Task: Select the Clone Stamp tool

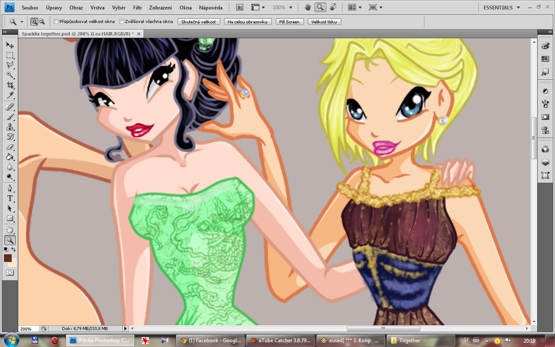Action: pyautogui.click(x=10, y=127)
